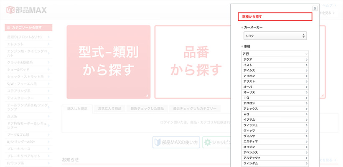Viewport: 343px width, 167px height.
Task: Click the 部品MAXの使い方 guide button
Action: [x=176, y=142]
